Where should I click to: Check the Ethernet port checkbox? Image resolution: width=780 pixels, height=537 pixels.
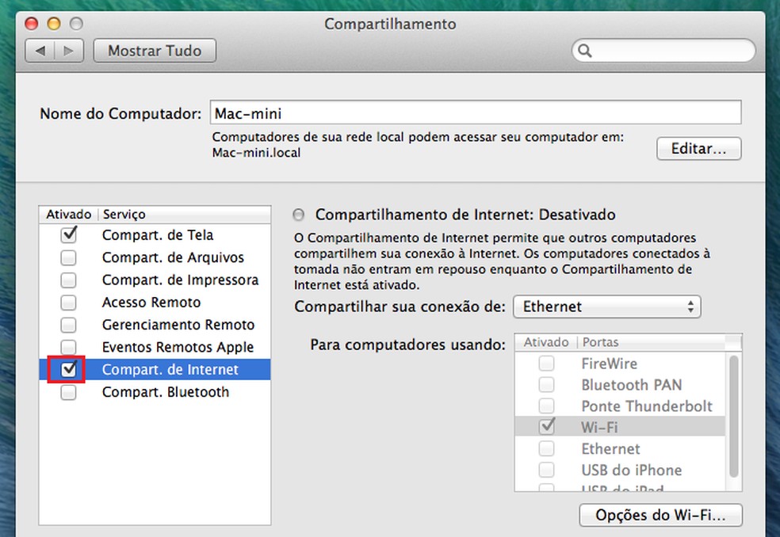coord(547,448)
